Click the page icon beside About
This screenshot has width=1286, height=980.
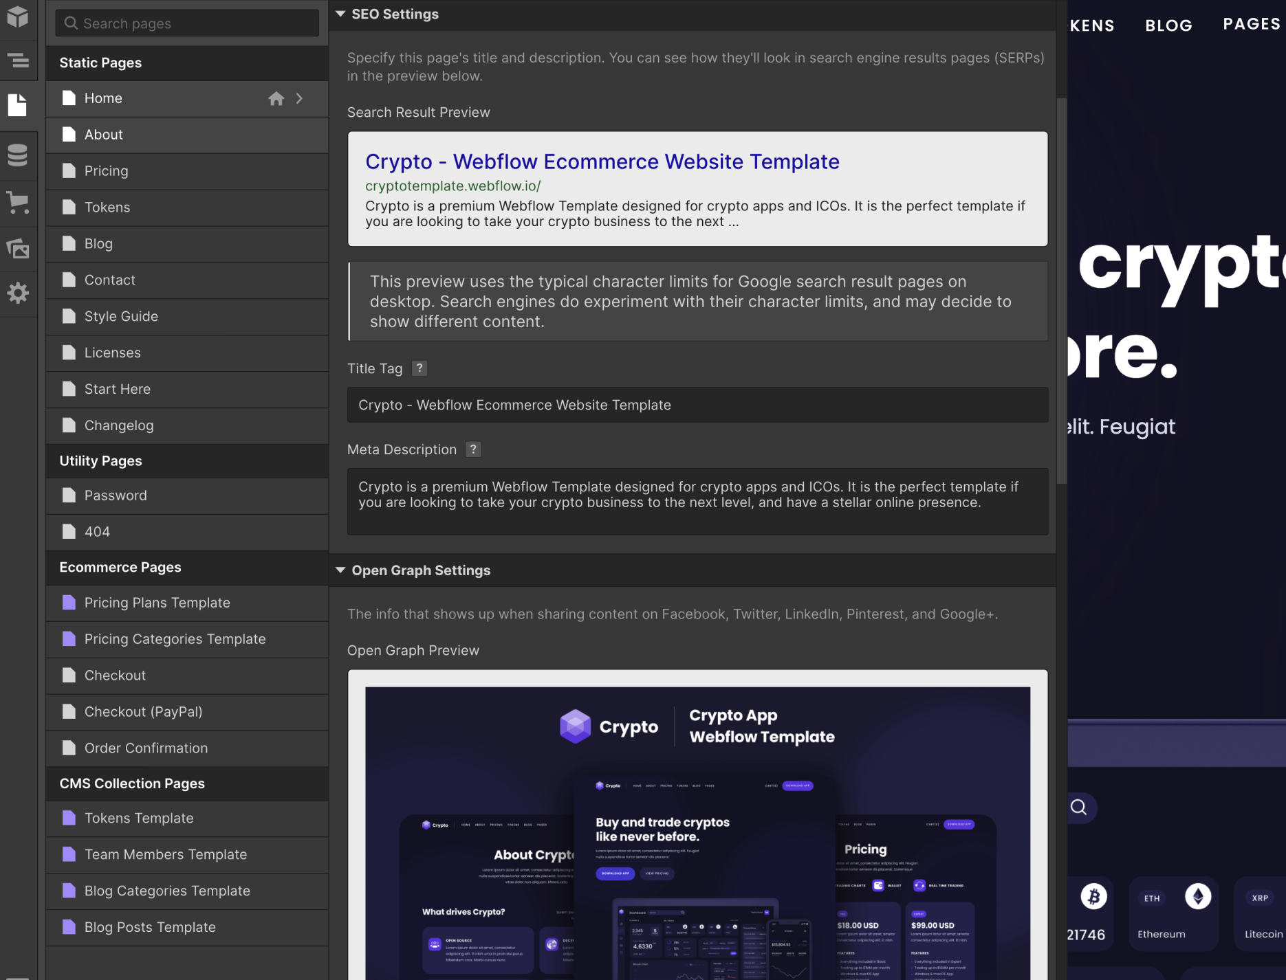pyautogui.click(x=69, y=135)
